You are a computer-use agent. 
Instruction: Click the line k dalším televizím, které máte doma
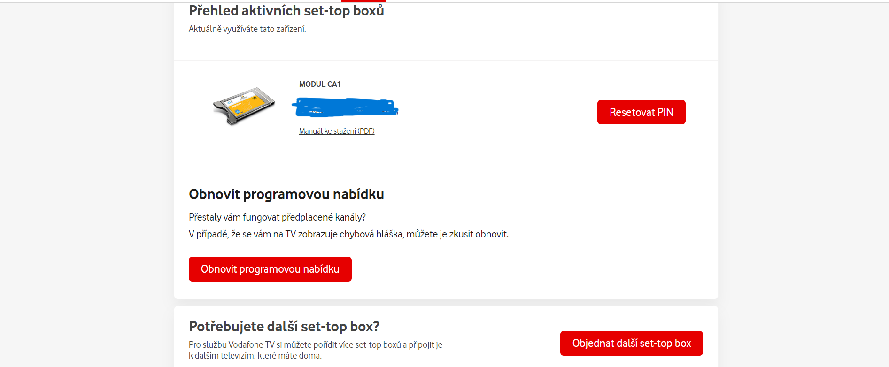(255, 356)
